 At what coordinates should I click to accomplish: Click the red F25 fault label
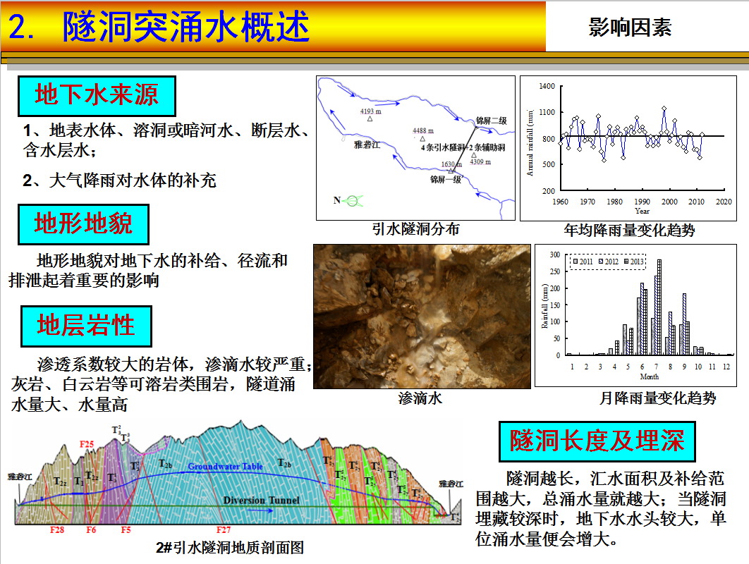tap(87, 444)
